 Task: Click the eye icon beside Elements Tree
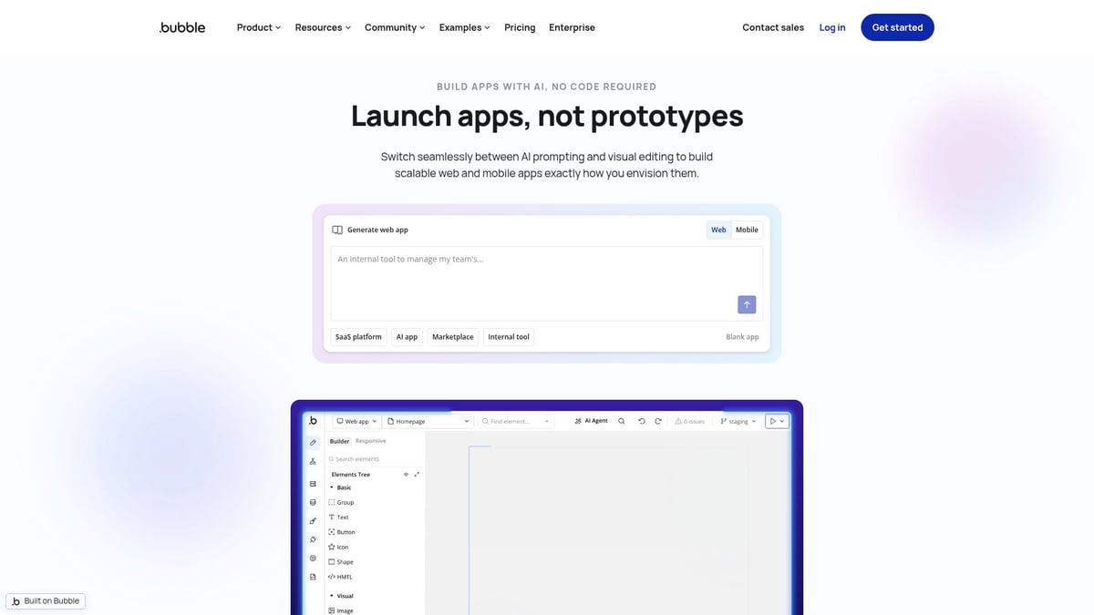(406, 474)
